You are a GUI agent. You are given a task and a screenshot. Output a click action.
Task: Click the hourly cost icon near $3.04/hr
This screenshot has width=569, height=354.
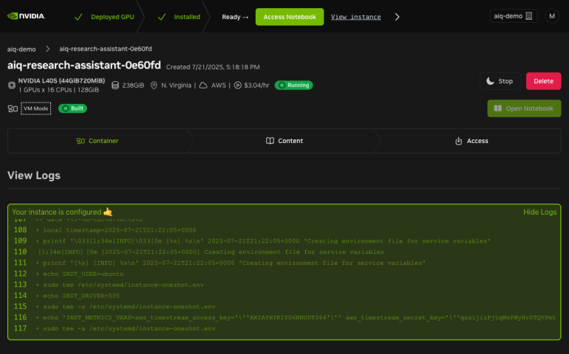[x=238, y=86]
